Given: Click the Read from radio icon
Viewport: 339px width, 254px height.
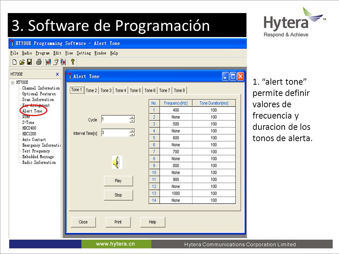Looking at the screenshot, I should (48, 62).
